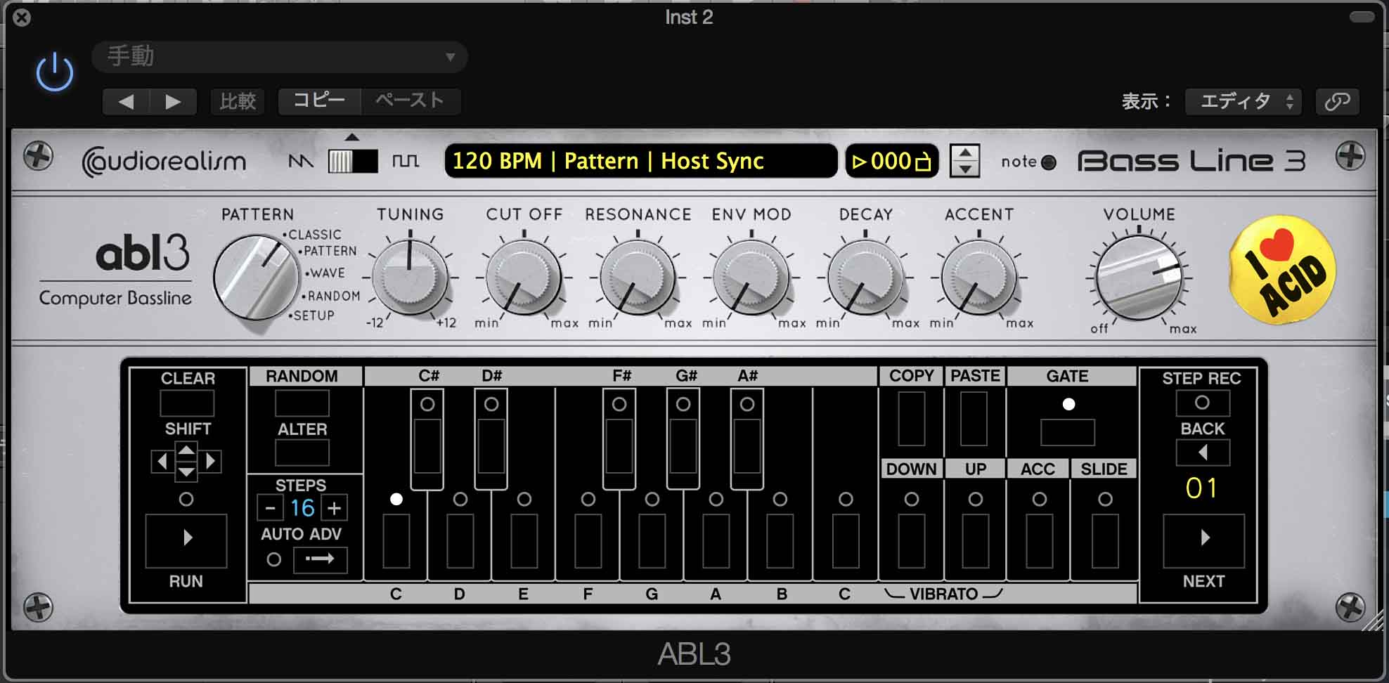Decrease STEPS with minus button
Image resolution: width=1389 pixels, height=683 pixels.
[270, 507]
